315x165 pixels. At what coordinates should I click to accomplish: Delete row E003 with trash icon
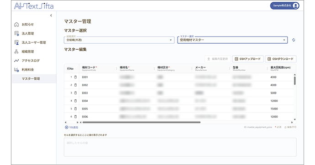[x=75, y=93]
